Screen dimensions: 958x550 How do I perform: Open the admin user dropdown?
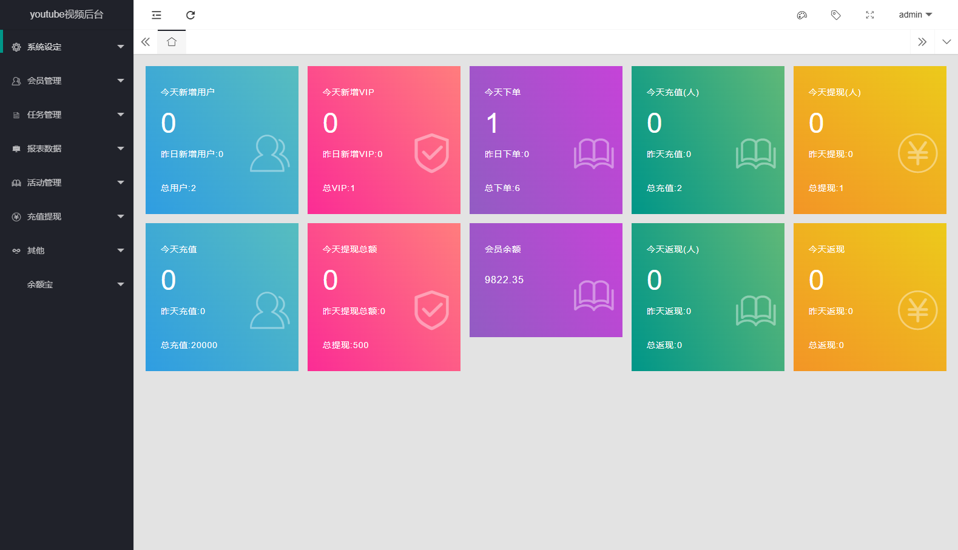[916, 15]
